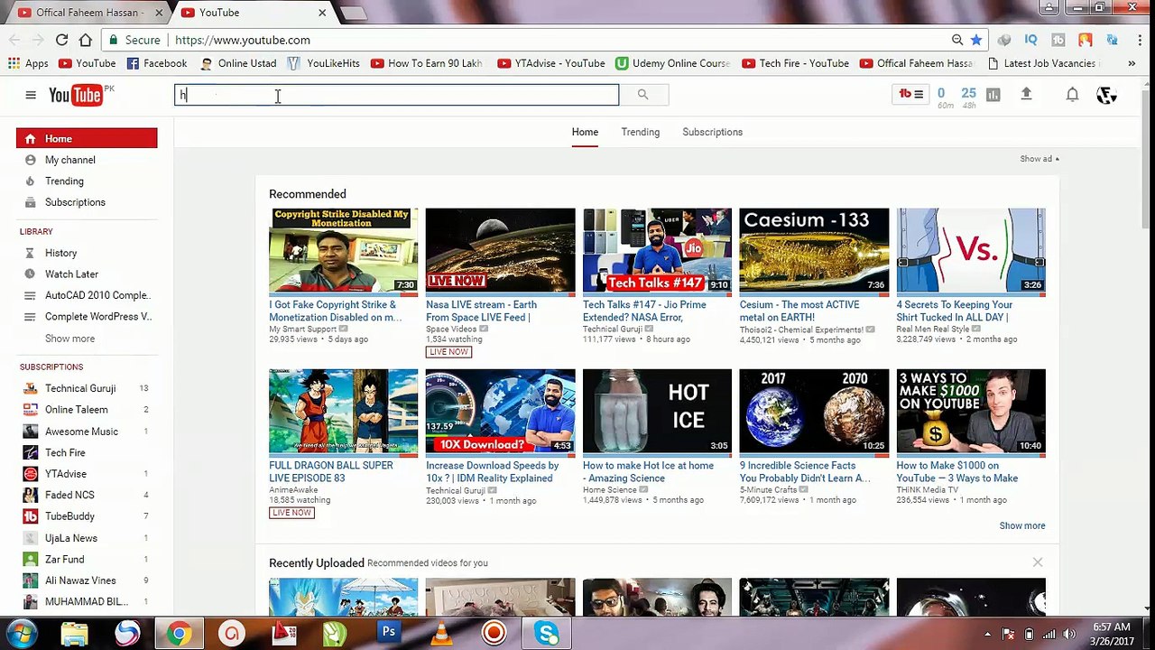The image size is (1155, 650).
Task: Open the Cesium most active metal video title
Action: (800, 311)
